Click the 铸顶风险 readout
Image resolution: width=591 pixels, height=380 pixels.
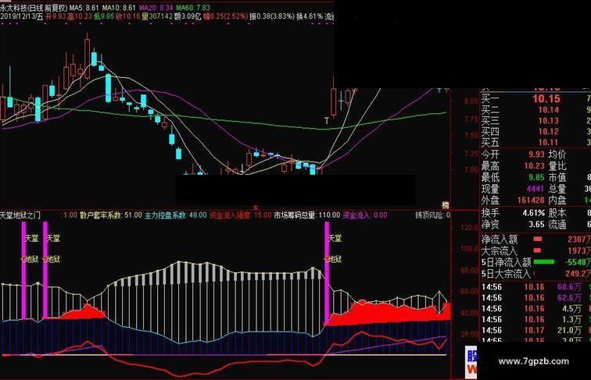(x=433, y=215)
